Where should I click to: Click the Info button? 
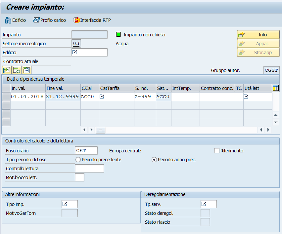coord(258,34)
